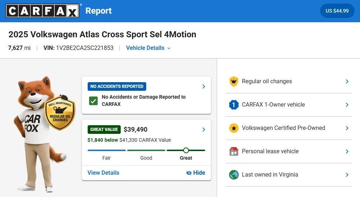The image size is (360, 197).
Task: Open the View Details link
Action: pyautogui.click(x=103, y=173)
